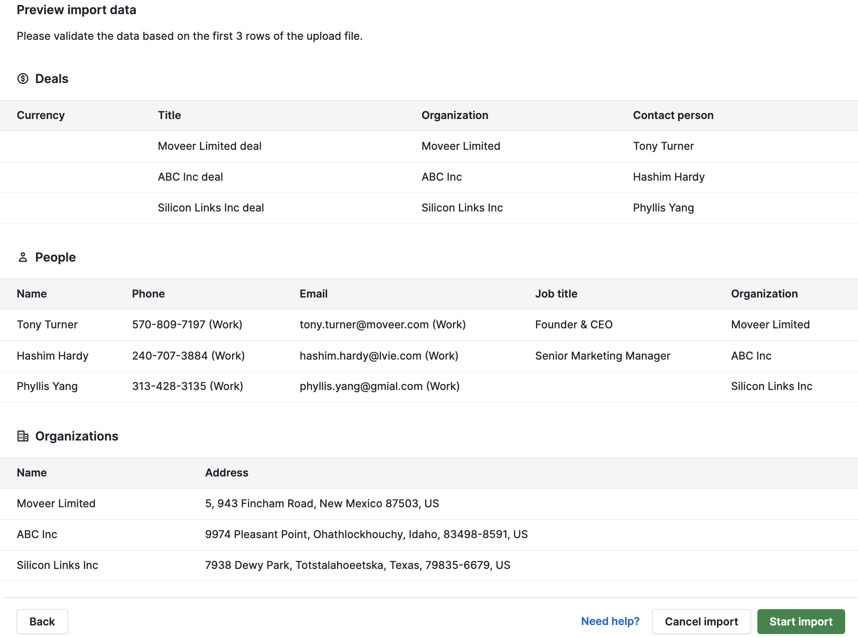858x637 pixels.
Task: Click the Deals section dollar icon
Action: [23, 79]
